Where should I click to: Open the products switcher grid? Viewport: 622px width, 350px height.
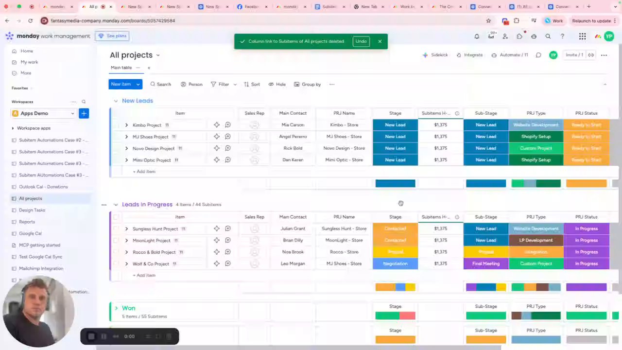[582, 36]
